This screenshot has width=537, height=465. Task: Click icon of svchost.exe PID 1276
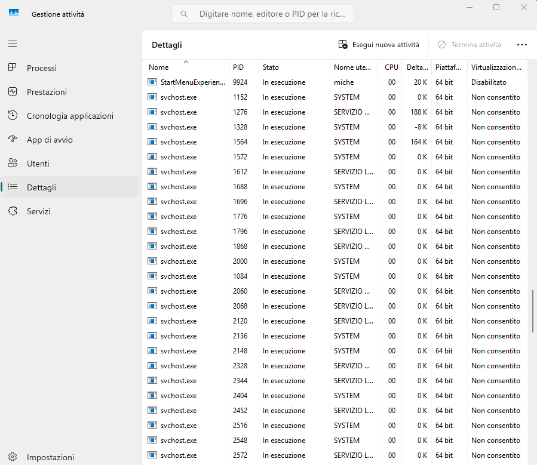pos(152,112)
